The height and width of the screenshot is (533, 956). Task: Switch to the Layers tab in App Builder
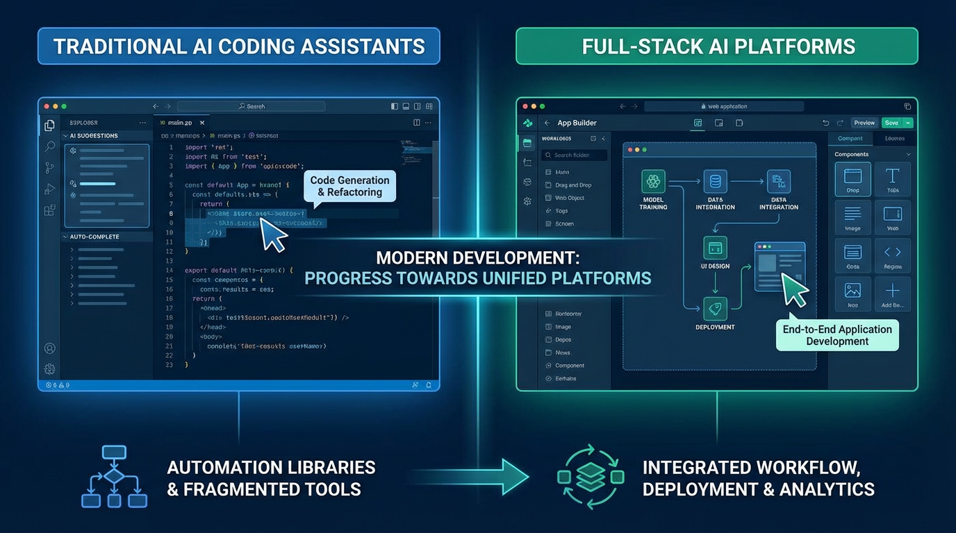point(895,138)
